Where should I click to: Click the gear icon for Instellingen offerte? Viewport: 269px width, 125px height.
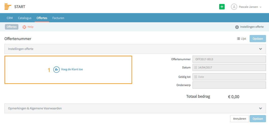click(237, 27)
